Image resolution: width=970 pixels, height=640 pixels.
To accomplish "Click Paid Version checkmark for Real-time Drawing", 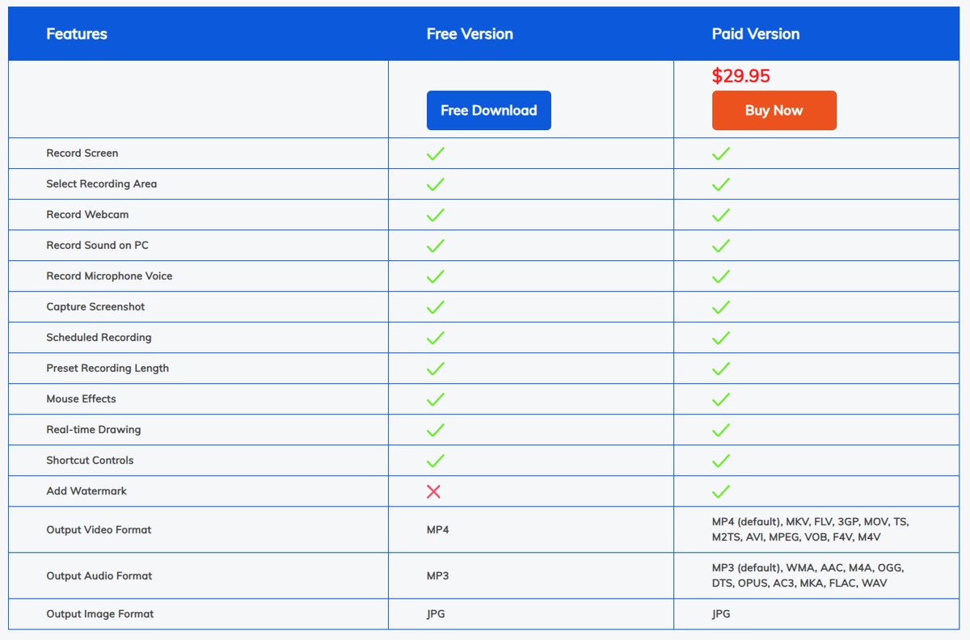I will (x=721, y=430).
